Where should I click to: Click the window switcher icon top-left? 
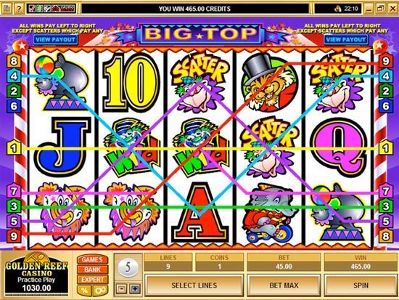pos(7,9)
